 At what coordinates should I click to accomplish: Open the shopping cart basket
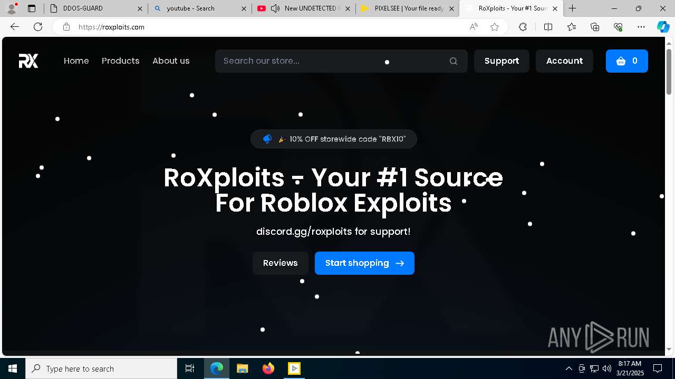click(x=627, y=61)
